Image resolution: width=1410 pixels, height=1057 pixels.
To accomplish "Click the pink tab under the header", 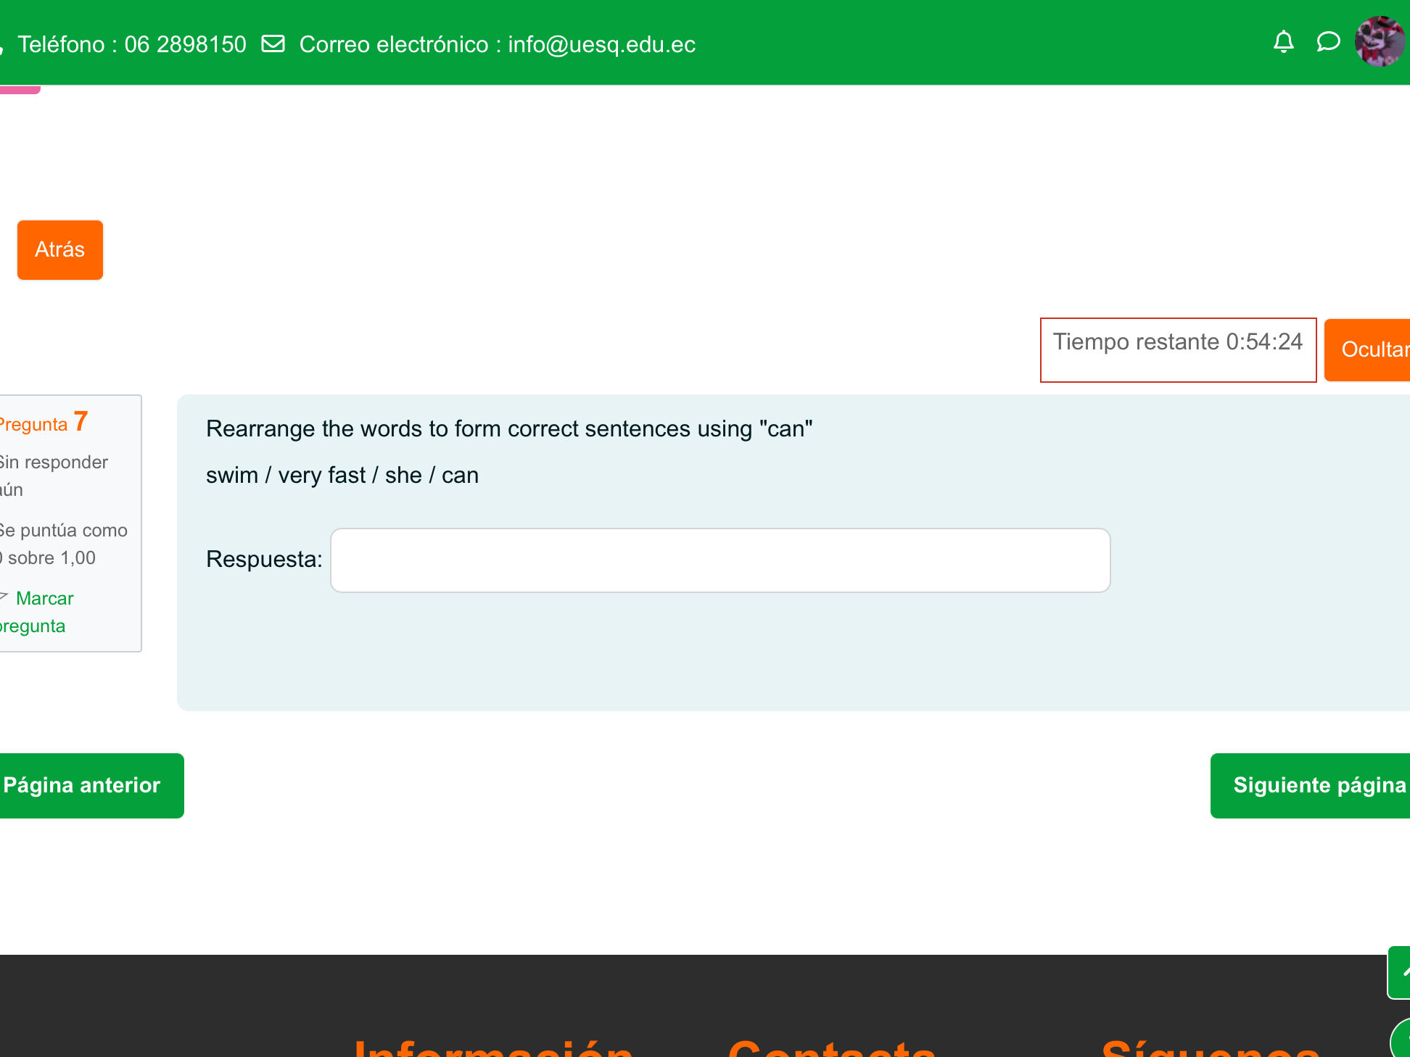I will tap(20, 90).
